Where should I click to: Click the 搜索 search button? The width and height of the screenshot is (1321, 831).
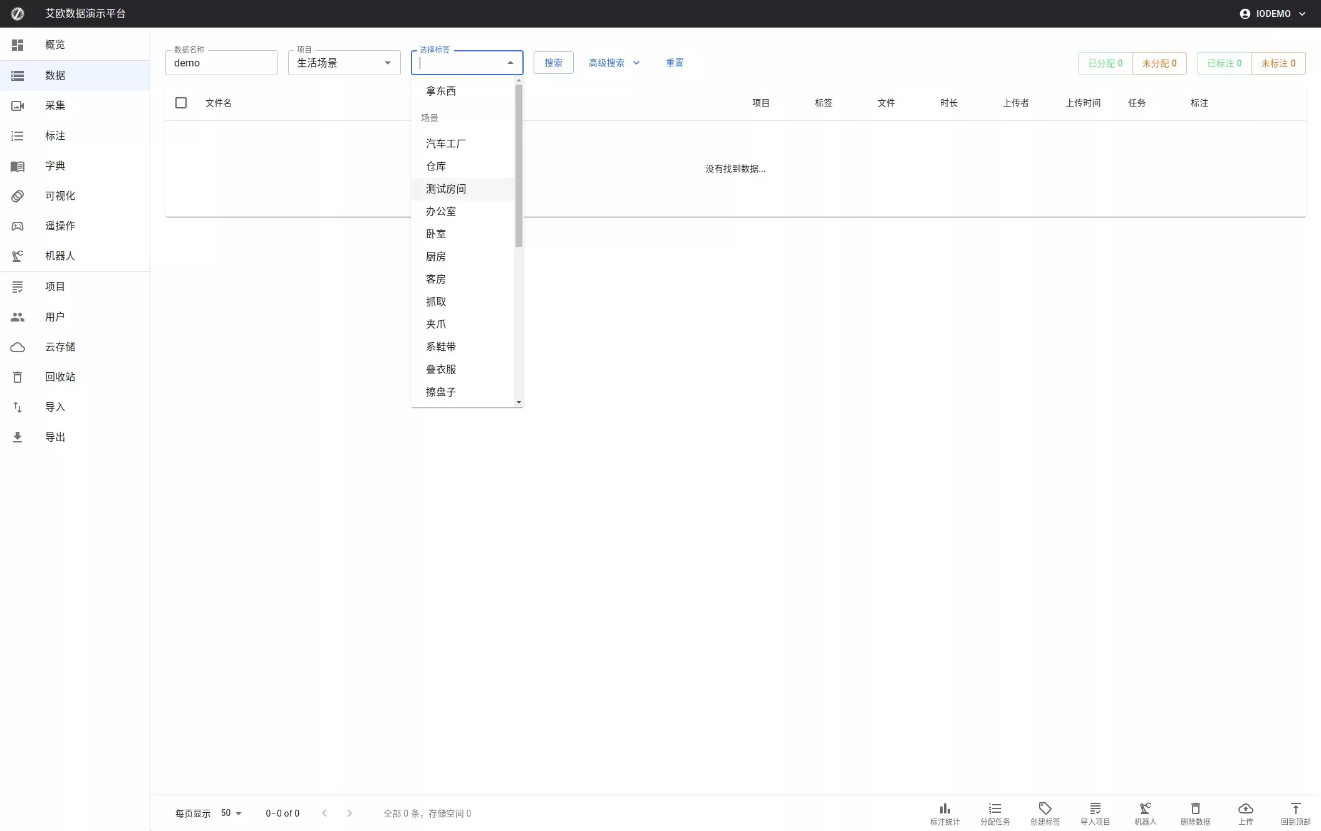click(x=552, y=63)
